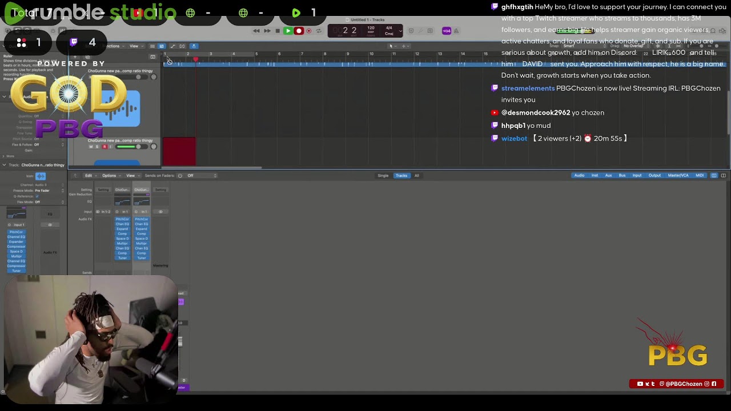Click the Tuner icon in control bar
Screen dimensions: 731x411
(x=421, y=31)
